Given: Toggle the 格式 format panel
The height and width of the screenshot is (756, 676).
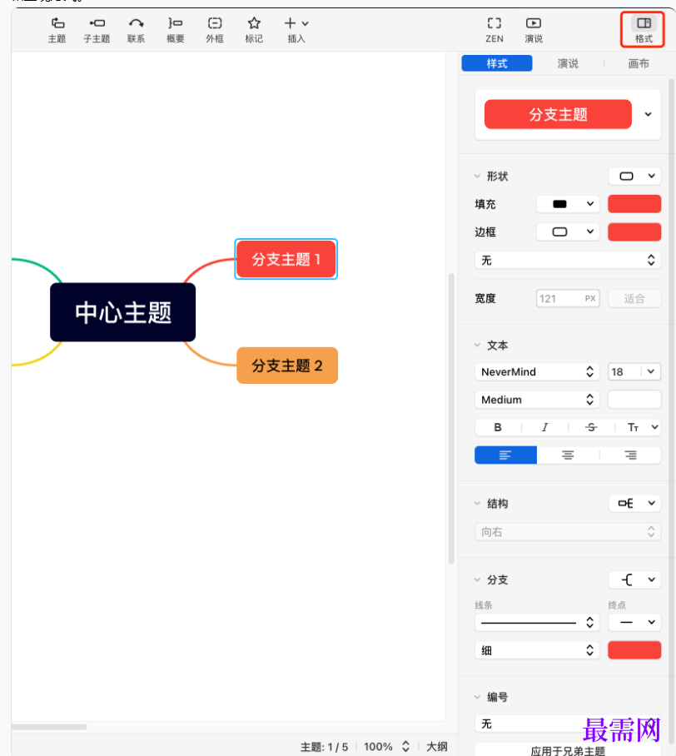Looking at the screenshot, I should (x=643, y=30).
